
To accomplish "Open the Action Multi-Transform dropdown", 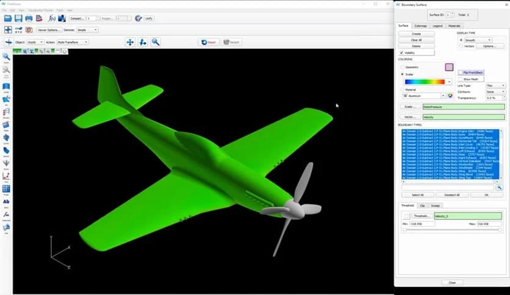I will click(x=72, y=42).
